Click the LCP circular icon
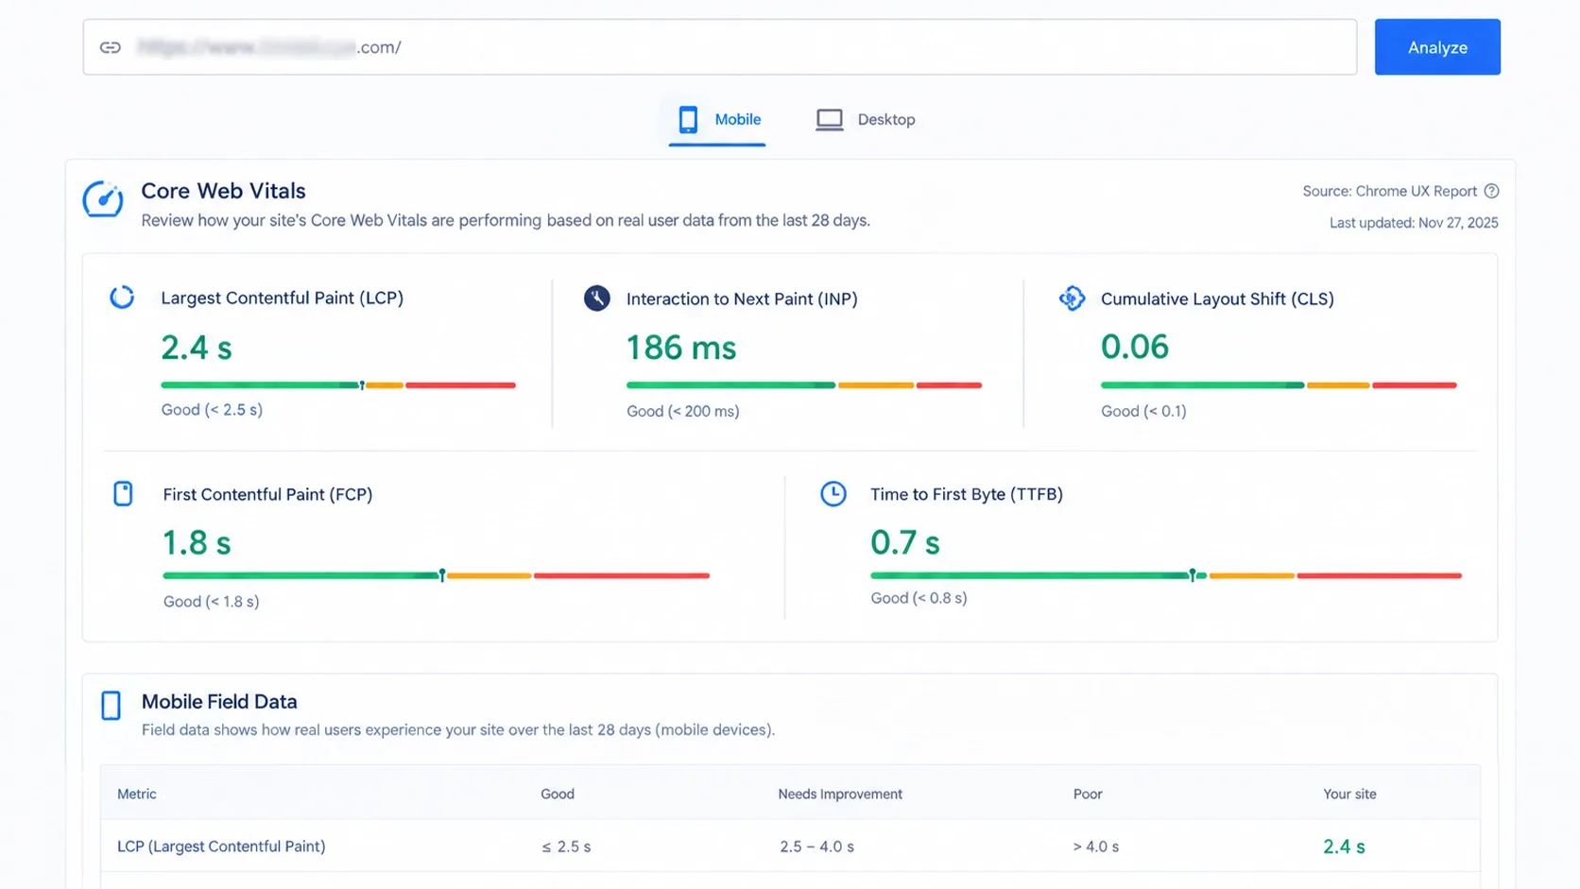The width and height of the screenshot is (1580, 889). (122, 297)
